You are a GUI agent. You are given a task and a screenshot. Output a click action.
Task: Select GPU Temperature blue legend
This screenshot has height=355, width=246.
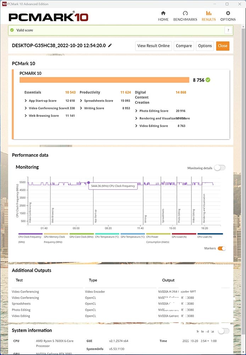[x=133, y=235]
